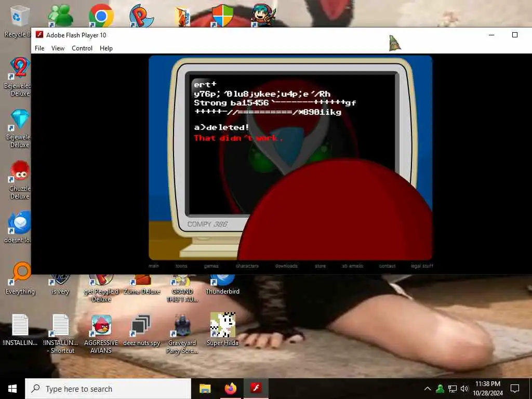
Task: Maximize the Adobe Flash Player window
Action: point(515,35)
